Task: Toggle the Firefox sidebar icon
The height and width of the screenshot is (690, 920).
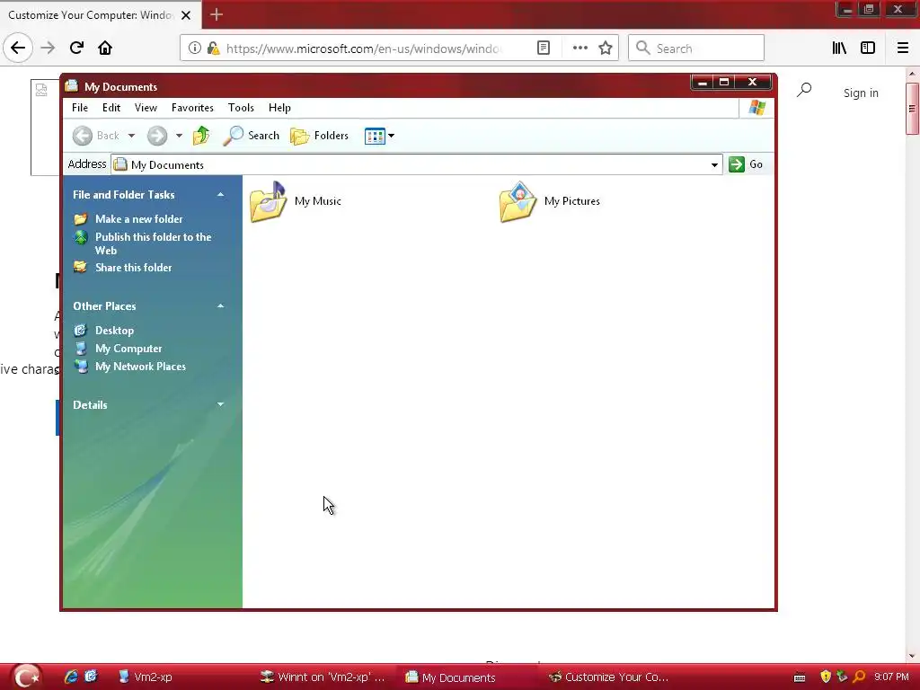Action: [868, 49]
